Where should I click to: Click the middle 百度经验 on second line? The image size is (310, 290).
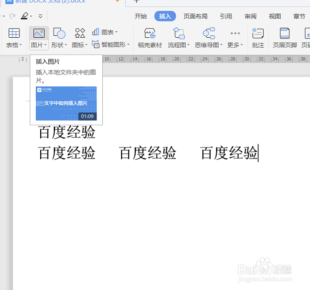(148, 153)
